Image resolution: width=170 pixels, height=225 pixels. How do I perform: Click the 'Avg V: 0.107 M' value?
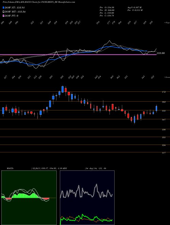[x=134, y=7]
